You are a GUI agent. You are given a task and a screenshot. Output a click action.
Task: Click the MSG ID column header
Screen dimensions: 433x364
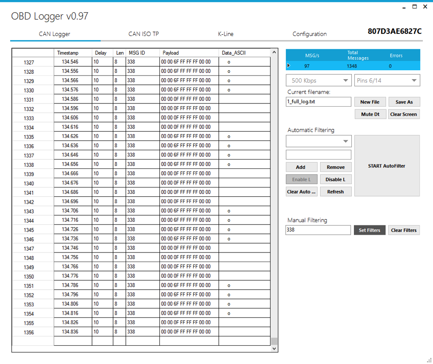pyautogui.click(x=143, y=53)
